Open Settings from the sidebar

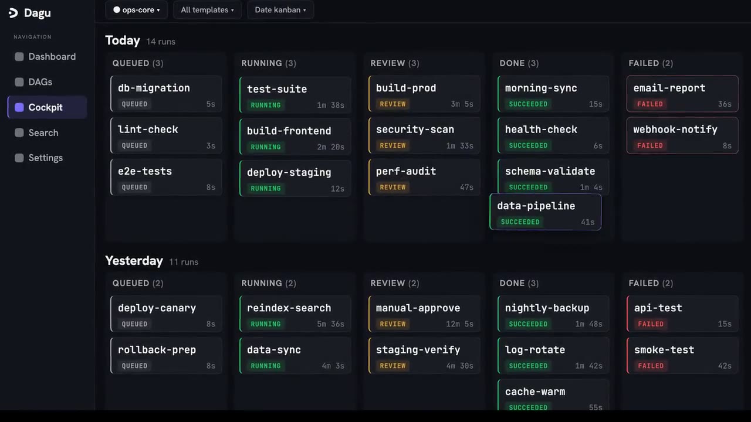[48, 158]
